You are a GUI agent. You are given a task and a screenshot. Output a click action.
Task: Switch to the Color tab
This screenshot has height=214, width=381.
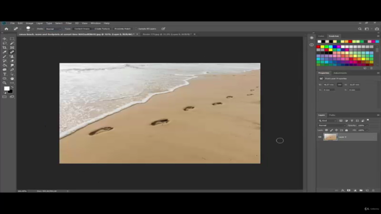pos(321,36)
